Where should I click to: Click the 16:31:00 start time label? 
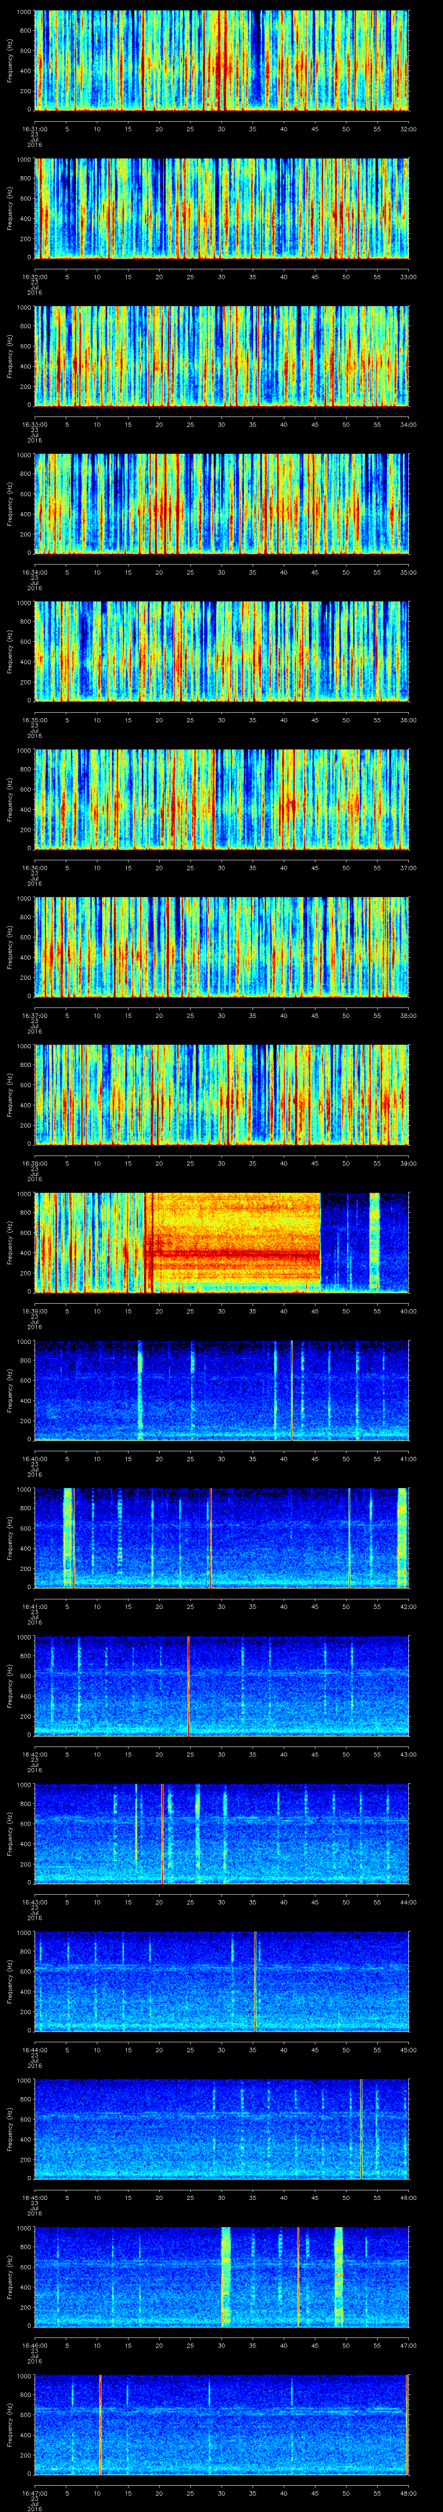(35, 128)
